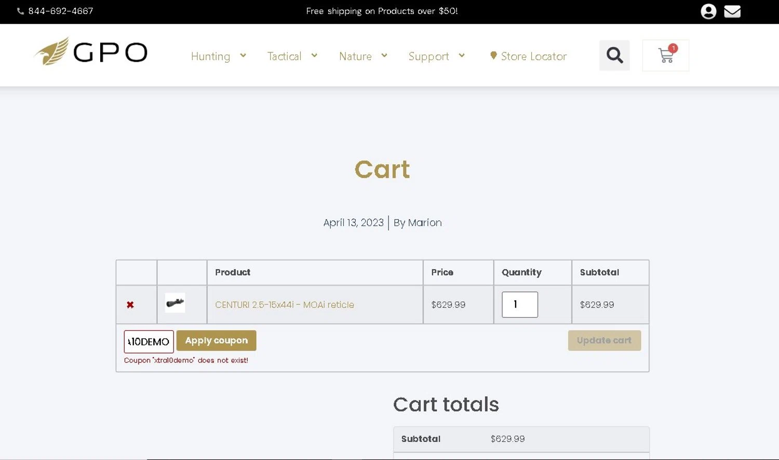779x460 pixels.
Task: Expand the Support menu chevron
Action: pos(462,55)
